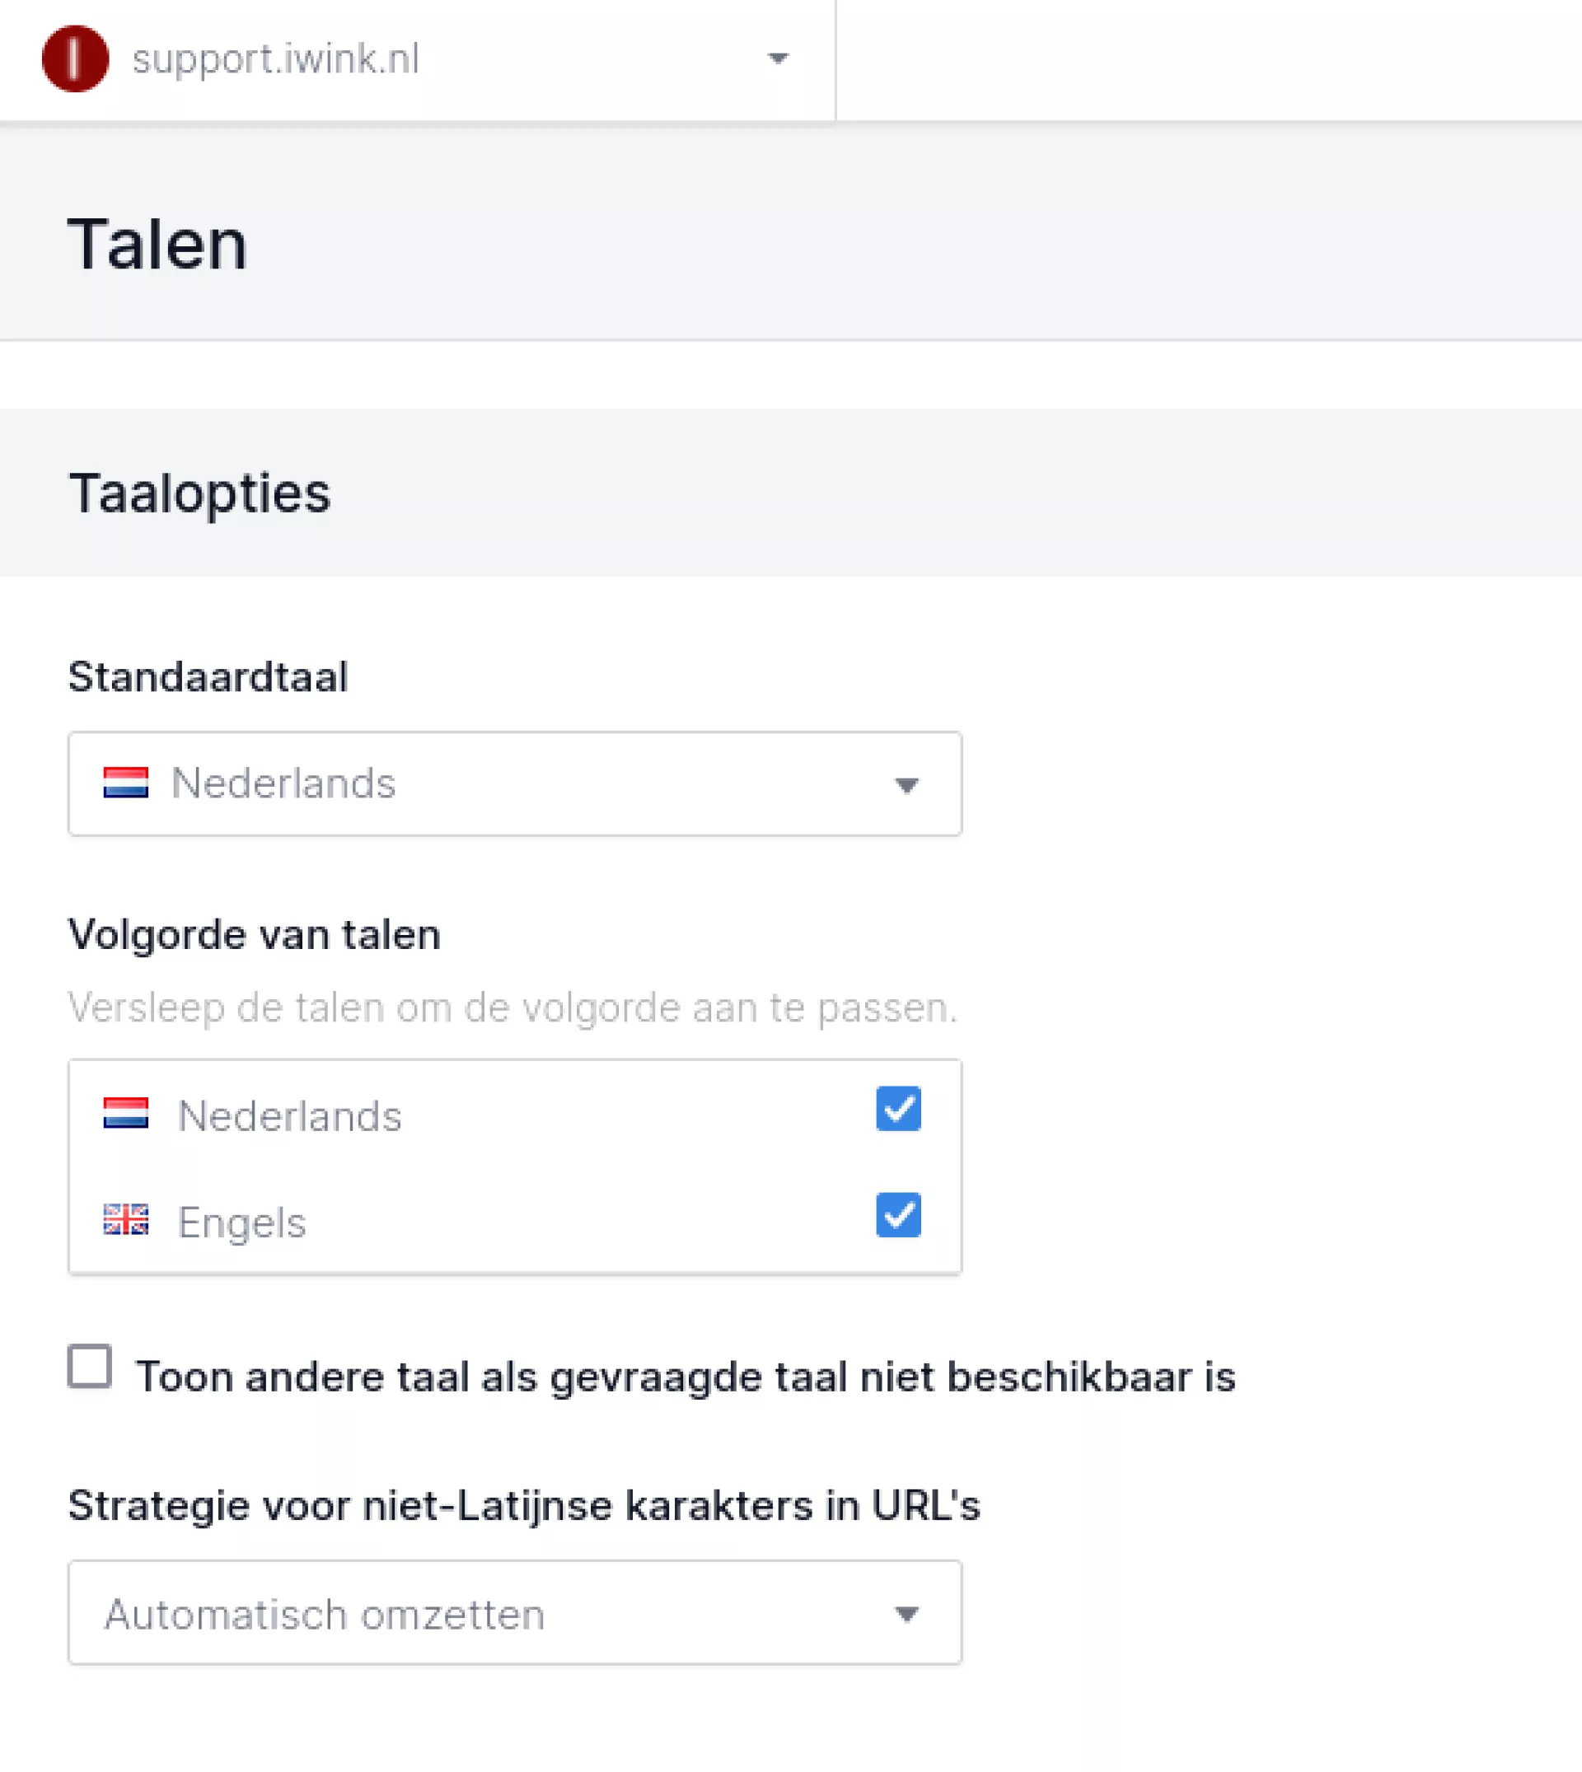Click the 'Strategie voor niet-Latijnse karakters' label
This screenshot has width=1582, height=1772.
click(x=524, y=1505)
